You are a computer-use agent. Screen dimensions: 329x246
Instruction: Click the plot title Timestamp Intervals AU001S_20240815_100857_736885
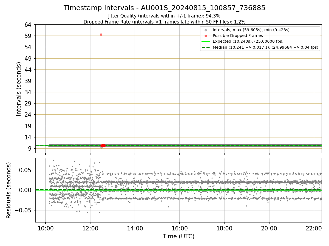(x=164, y=8)
